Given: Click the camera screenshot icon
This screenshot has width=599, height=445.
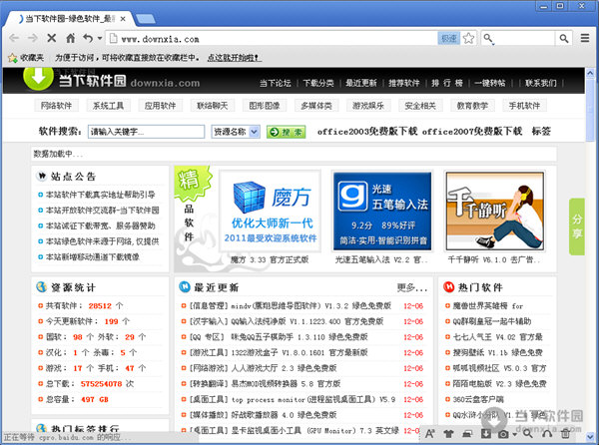Looking at the screenshot, I should pyautogui.click(x=503, y=434).
